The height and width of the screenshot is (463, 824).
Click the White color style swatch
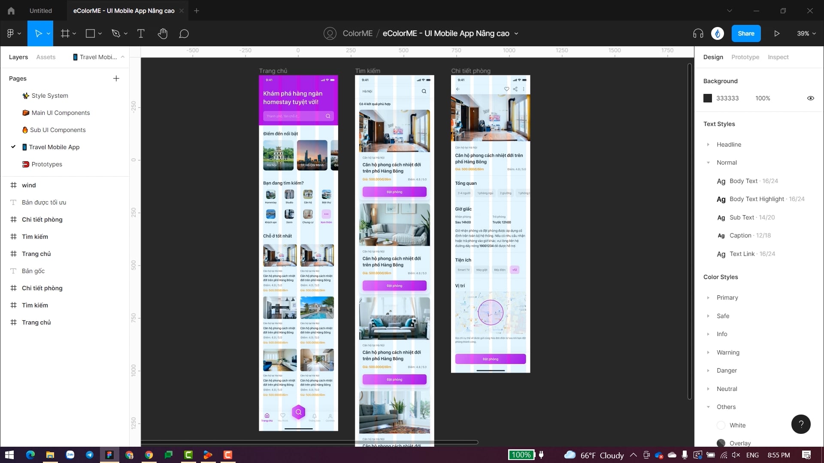click(721, 425)
